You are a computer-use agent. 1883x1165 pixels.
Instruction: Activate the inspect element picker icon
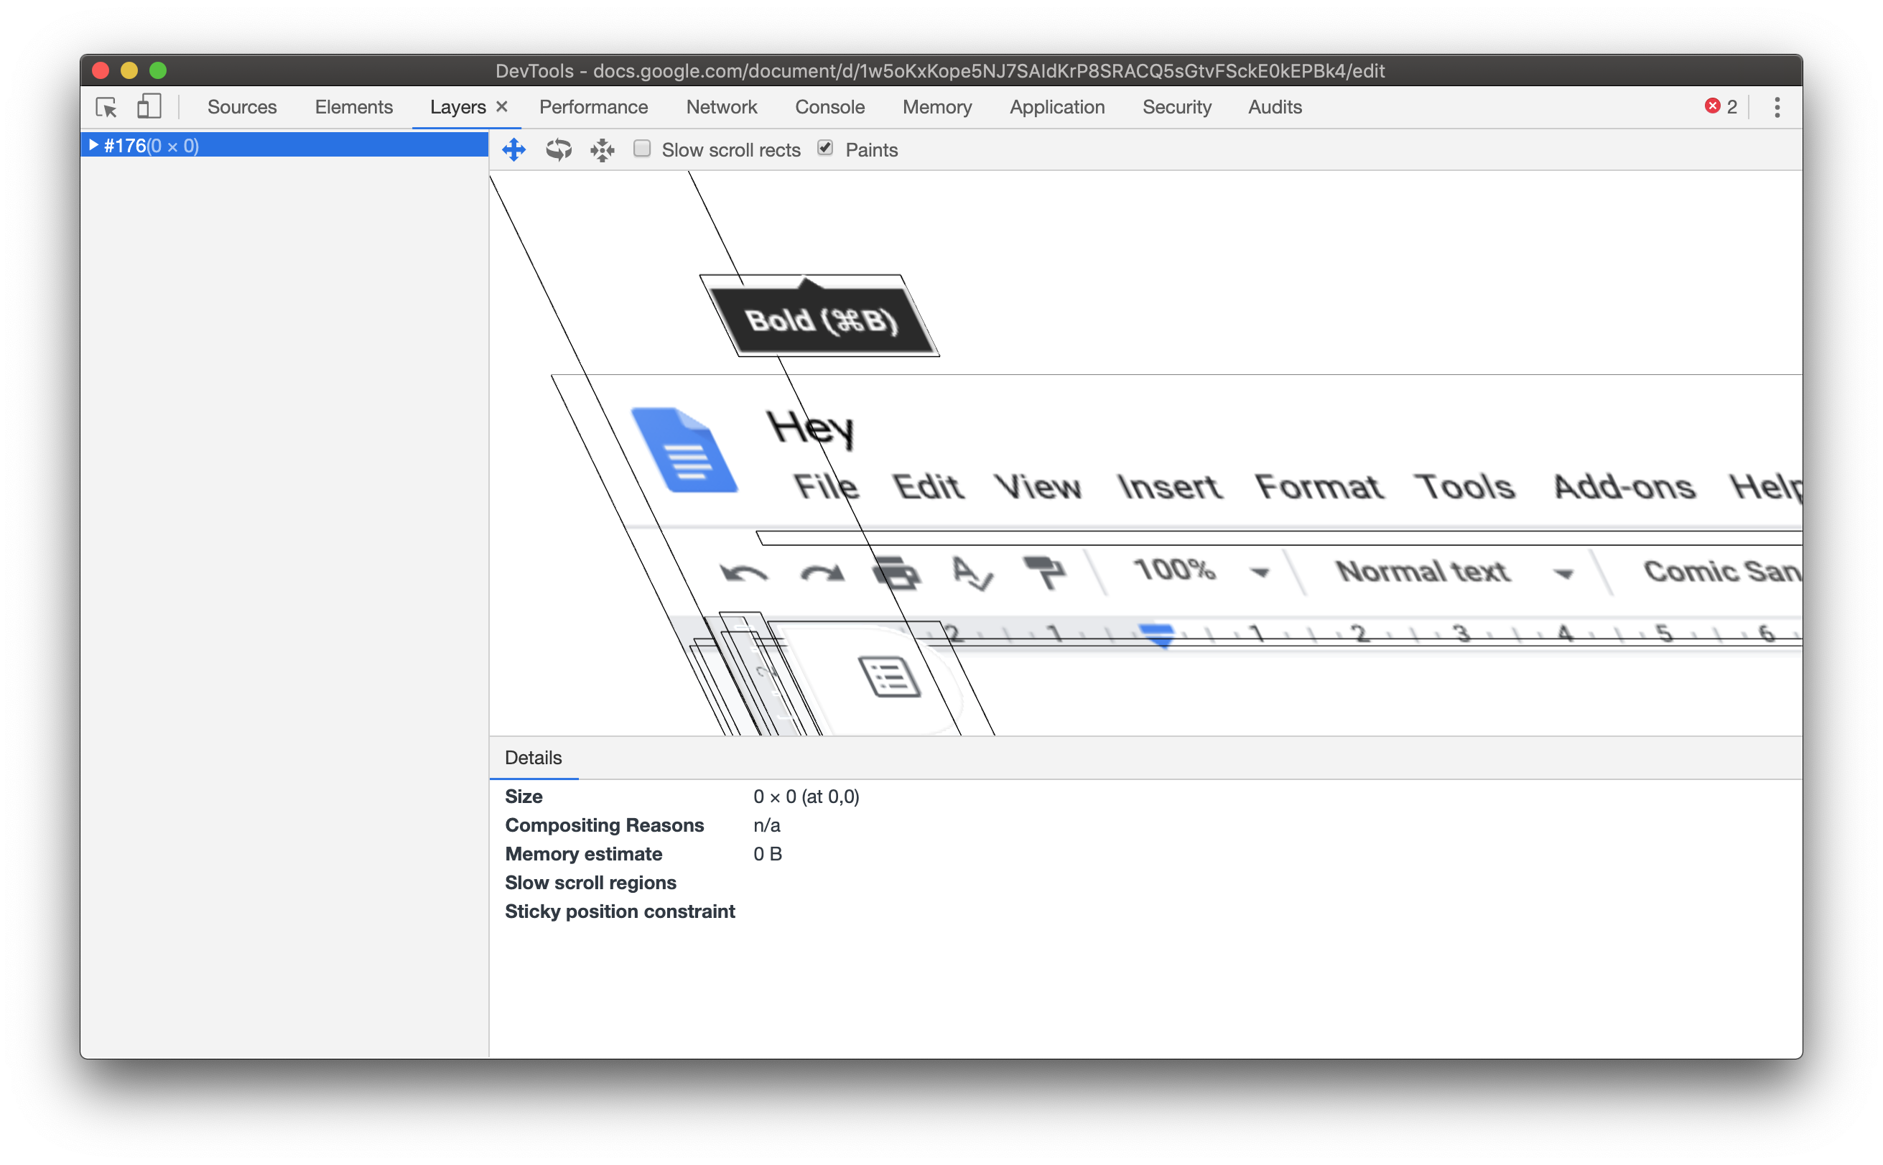106,107
